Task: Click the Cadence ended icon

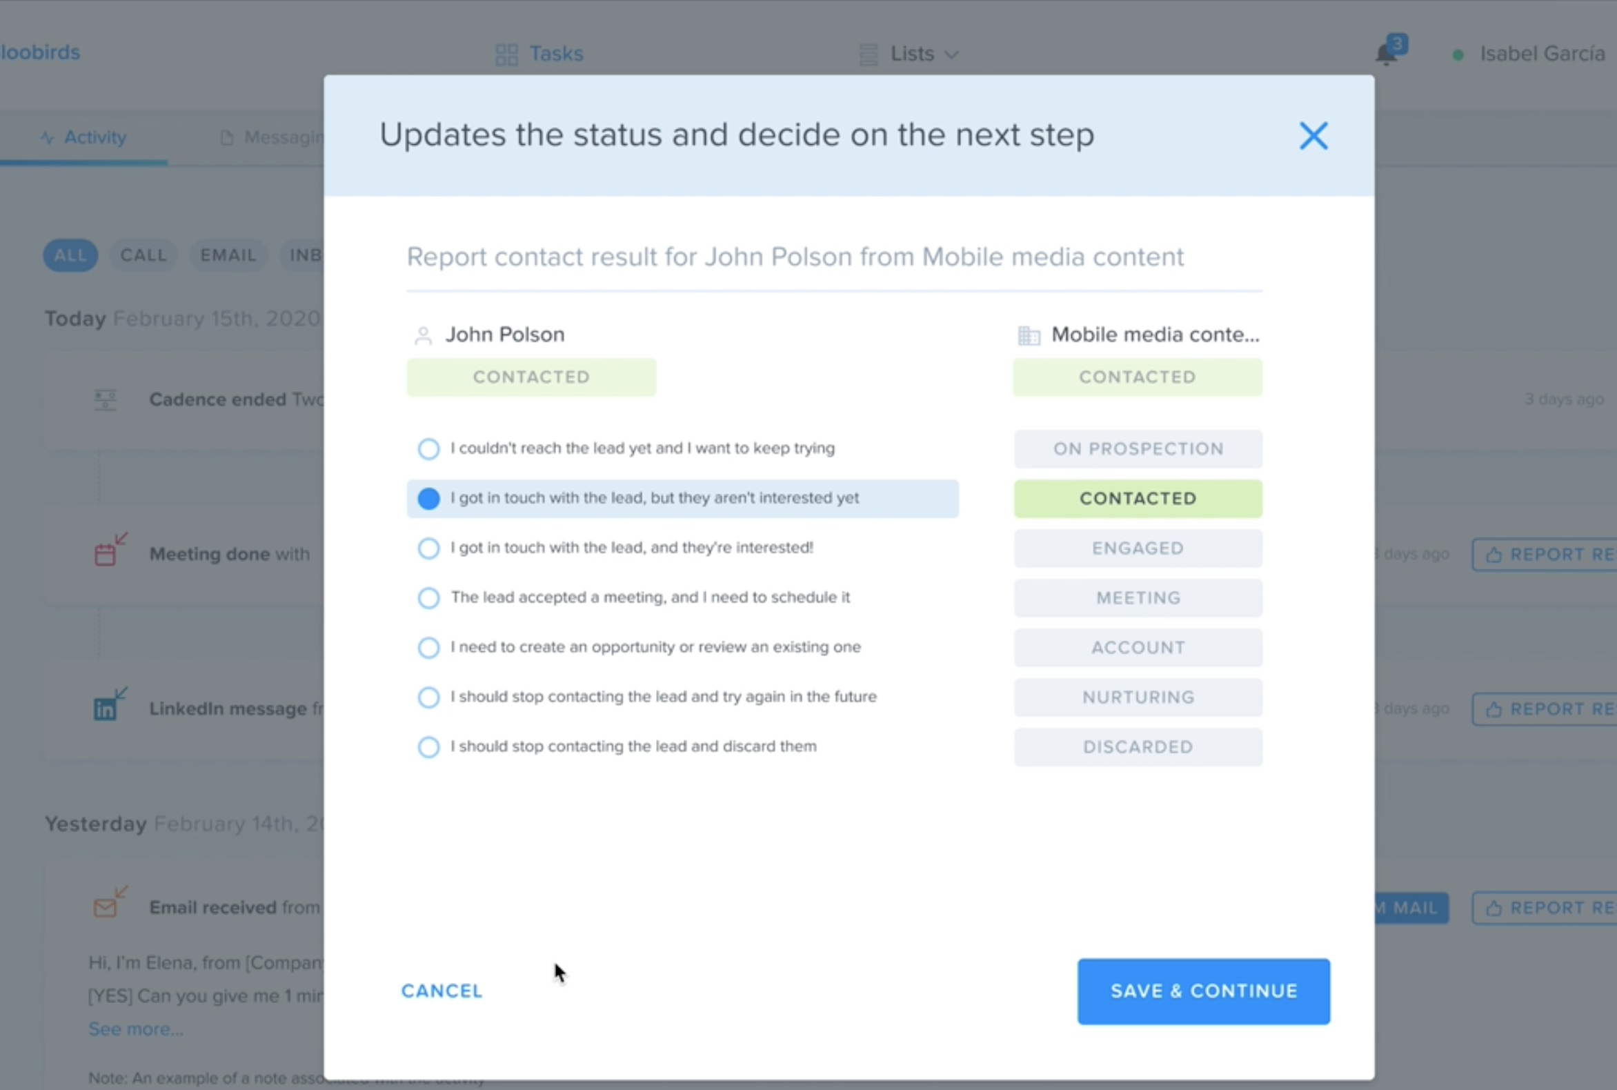Action: point(105,399)
